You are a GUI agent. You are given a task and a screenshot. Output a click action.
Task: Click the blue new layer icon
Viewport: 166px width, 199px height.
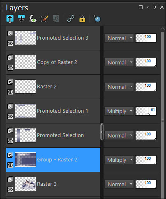97,19
